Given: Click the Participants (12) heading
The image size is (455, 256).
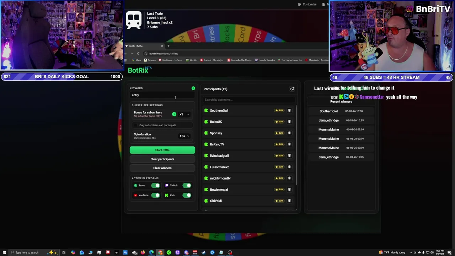Looking at the screenshot, I should (x=215, y=89).
